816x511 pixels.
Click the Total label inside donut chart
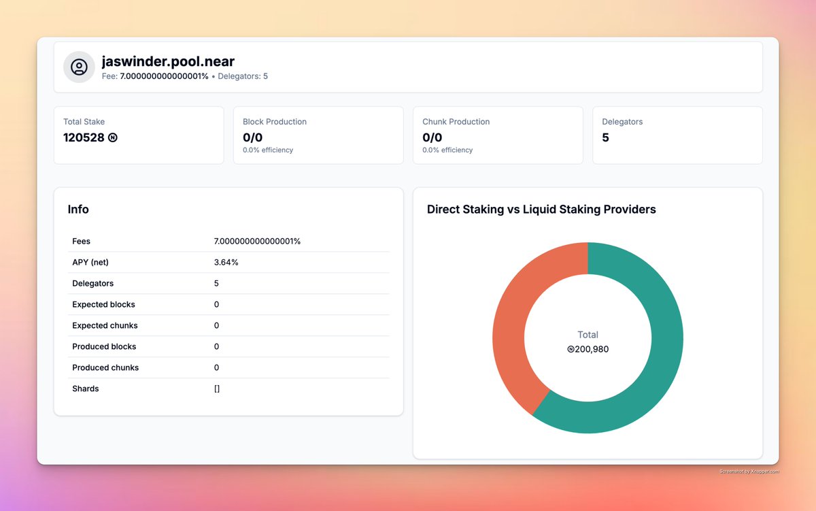pyautogui.click(x=588, y=335)
